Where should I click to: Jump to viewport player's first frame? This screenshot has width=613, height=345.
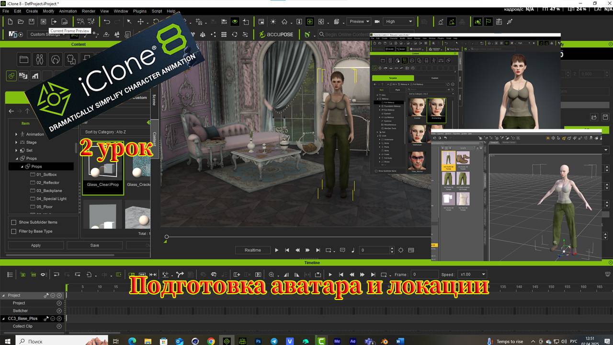[287, 250]
